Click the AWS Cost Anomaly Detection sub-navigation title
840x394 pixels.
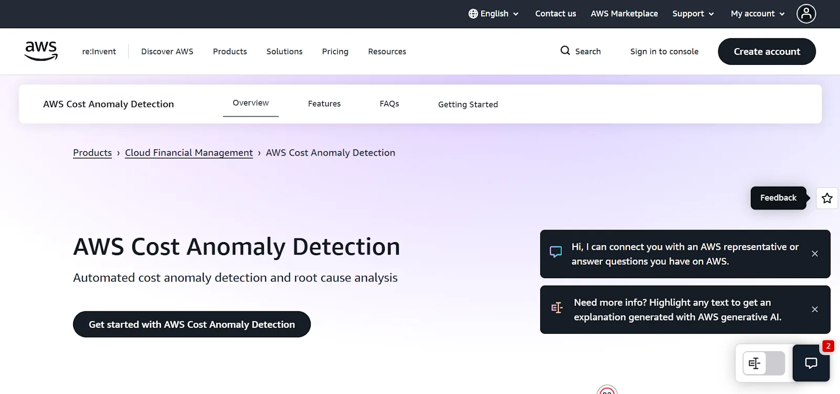109,104
